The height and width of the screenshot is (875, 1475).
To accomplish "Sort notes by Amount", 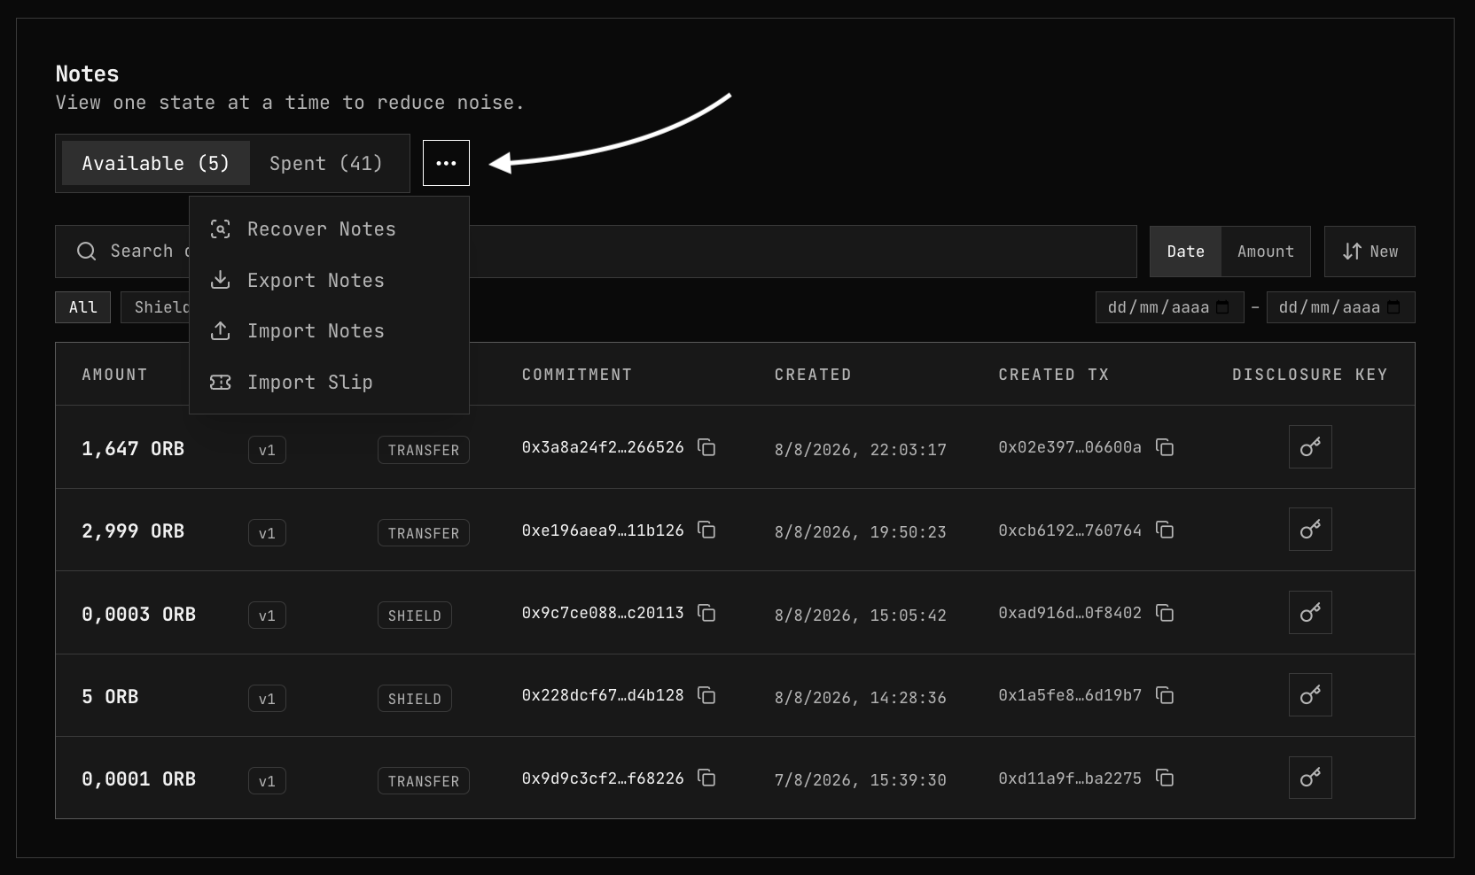I will 1266,252.
